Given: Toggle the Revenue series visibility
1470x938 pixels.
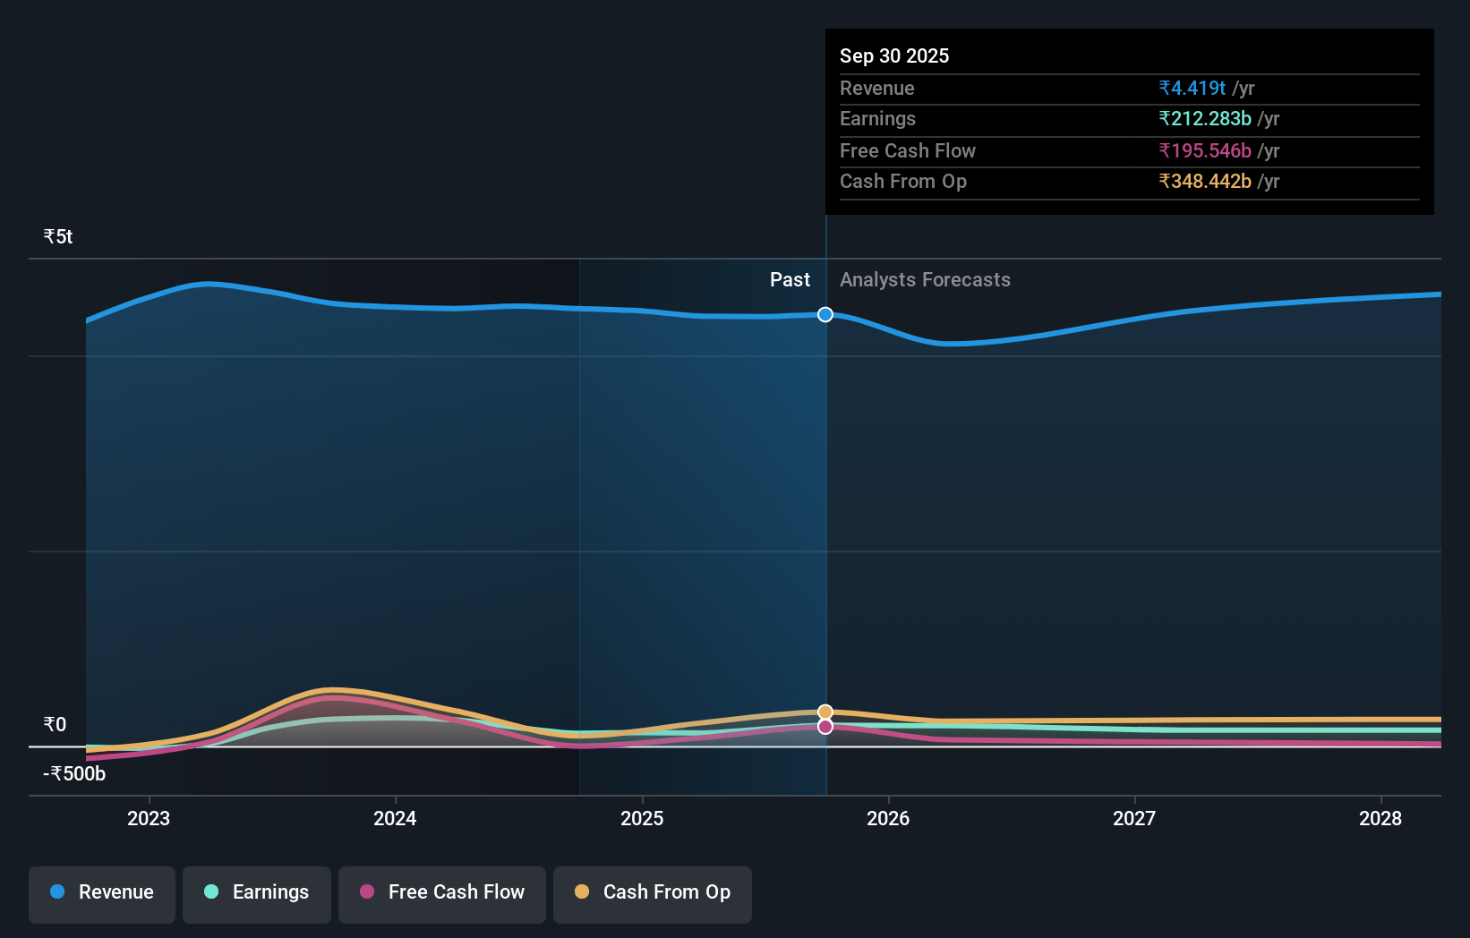Looking at the screenshot, I should coord(101,892).
